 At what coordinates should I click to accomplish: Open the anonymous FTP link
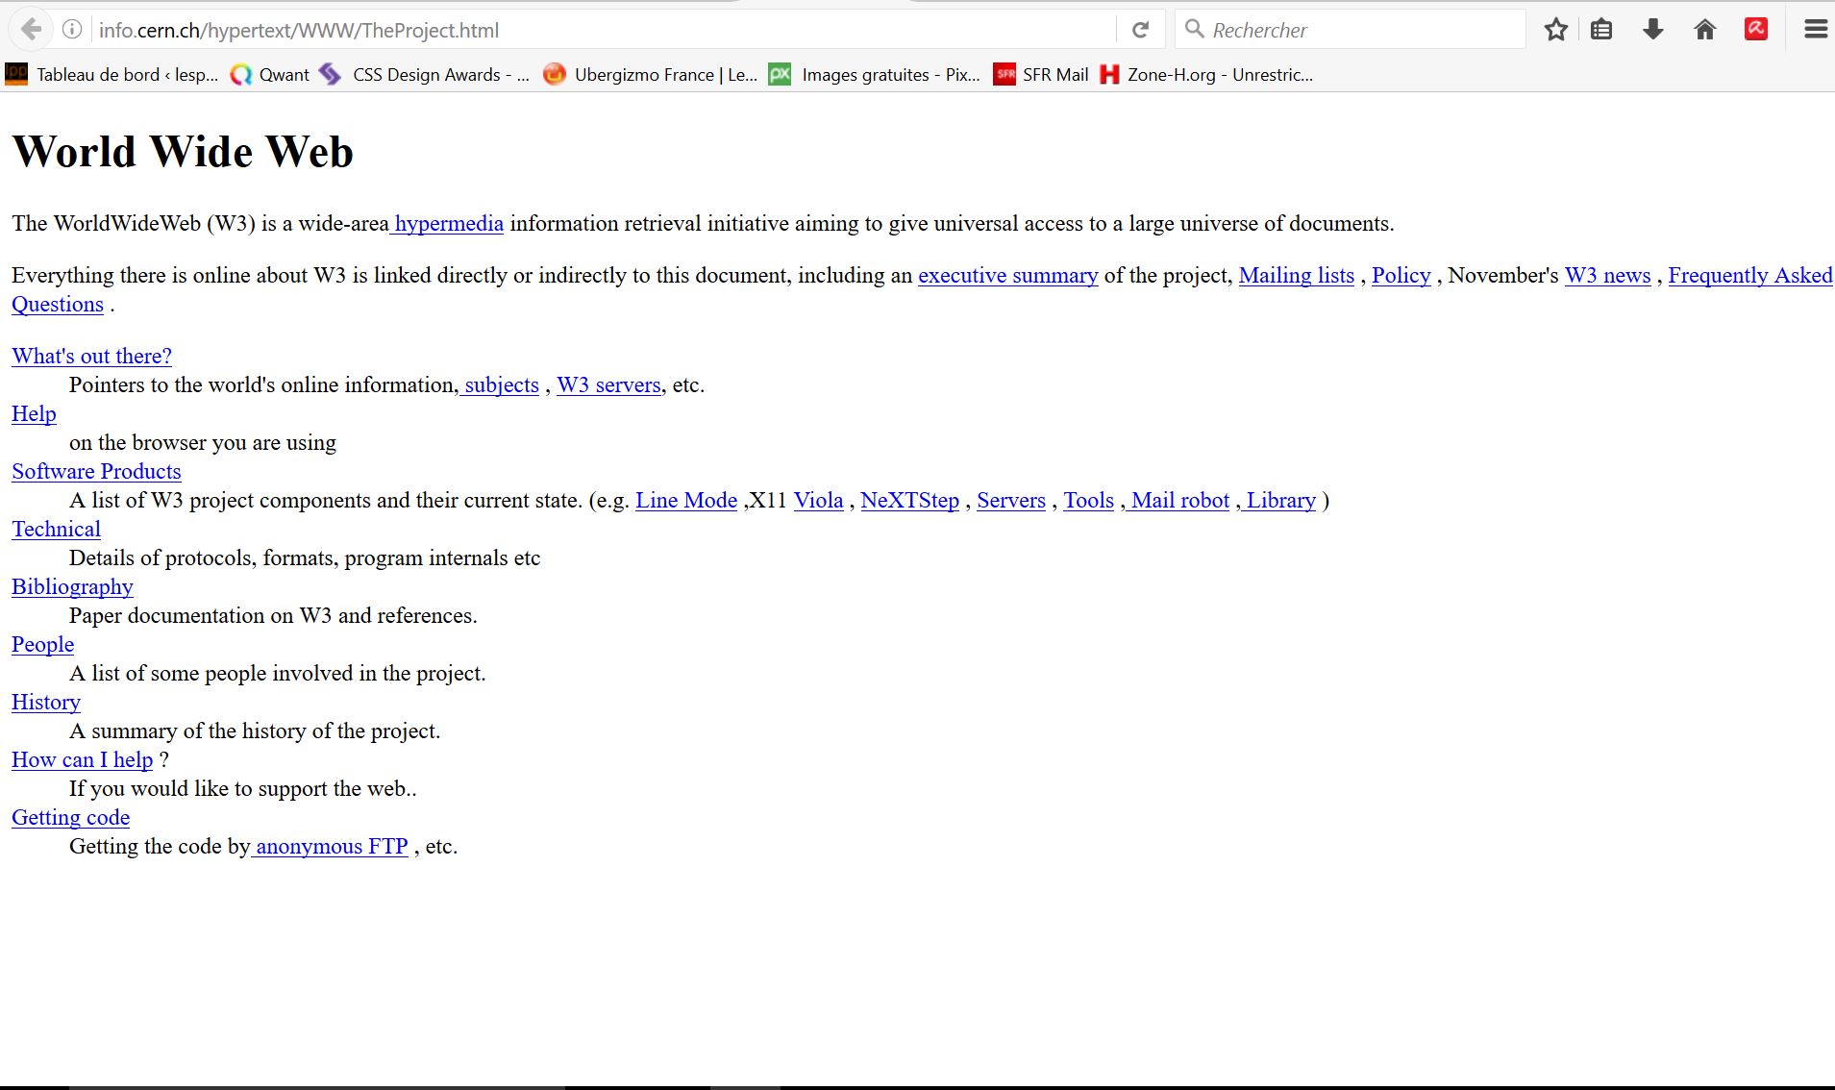point(332,846)
